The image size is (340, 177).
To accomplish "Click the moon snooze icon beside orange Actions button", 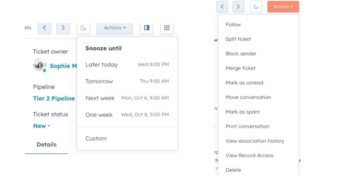I will [x=256, y=7].
